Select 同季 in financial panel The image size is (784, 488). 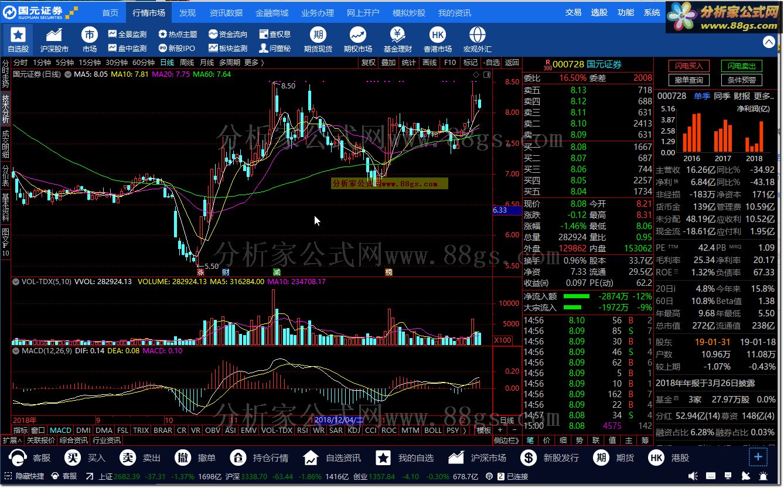coord(722,96)
